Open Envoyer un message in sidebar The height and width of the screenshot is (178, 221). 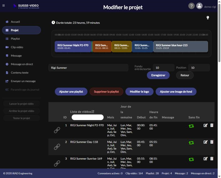(22, 81)
